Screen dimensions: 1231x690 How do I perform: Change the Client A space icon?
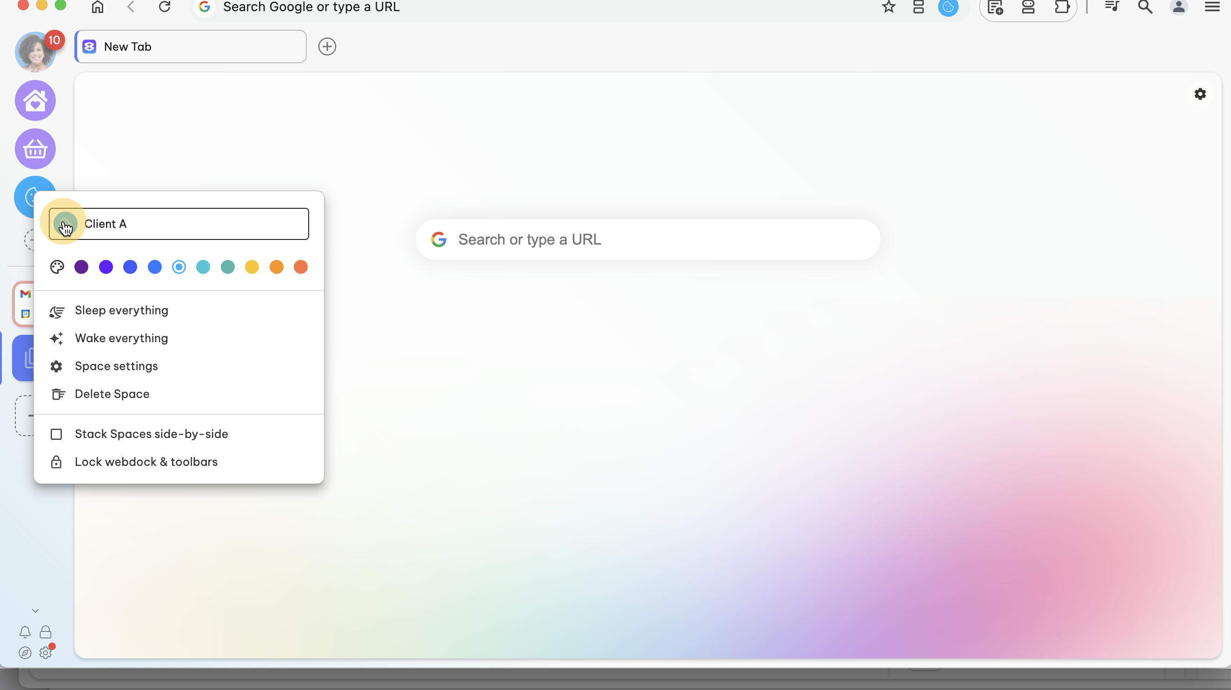click(66, 224)
